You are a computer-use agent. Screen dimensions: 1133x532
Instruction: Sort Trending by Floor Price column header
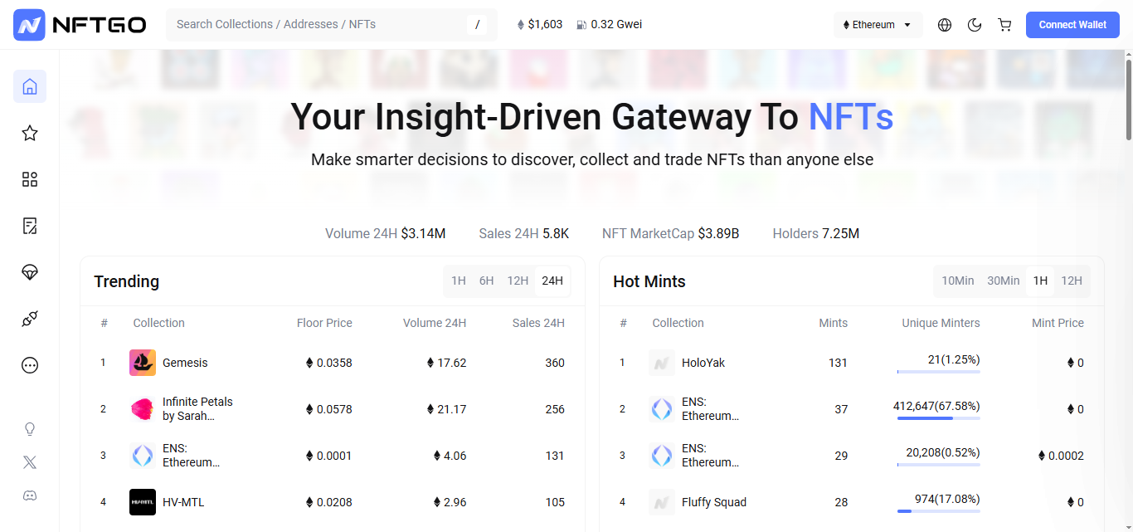(324, 323)
